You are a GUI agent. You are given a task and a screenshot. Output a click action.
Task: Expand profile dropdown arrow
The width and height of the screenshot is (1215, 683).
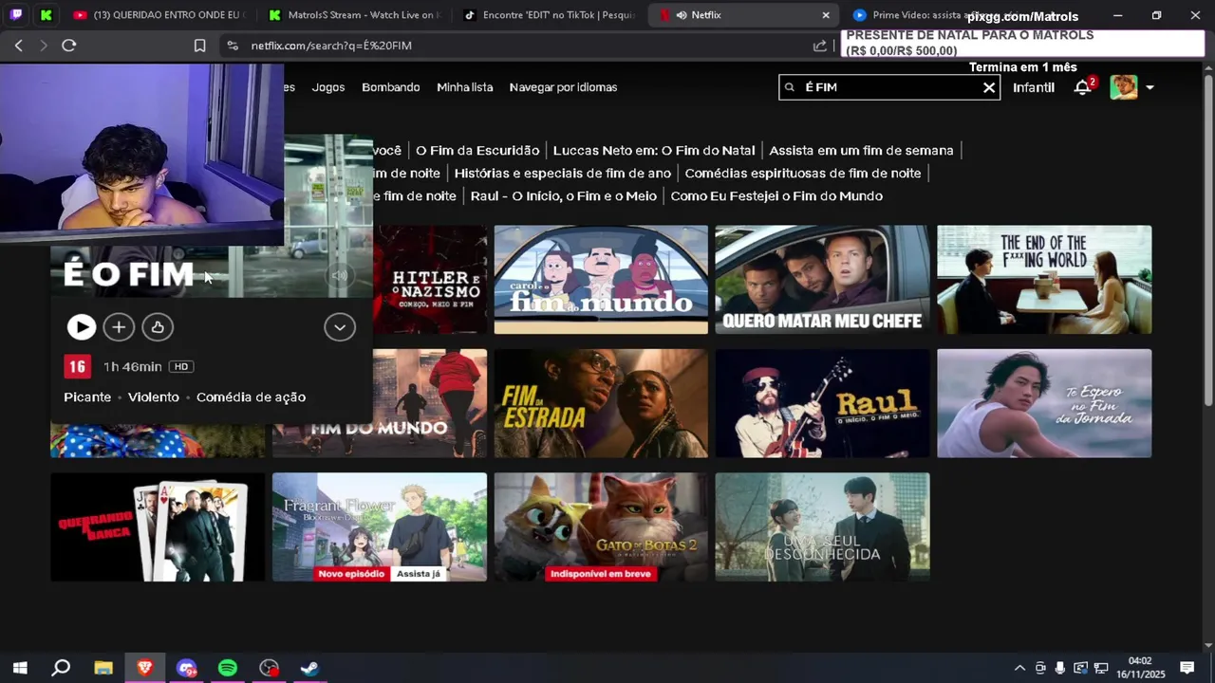click(1150, 87)
